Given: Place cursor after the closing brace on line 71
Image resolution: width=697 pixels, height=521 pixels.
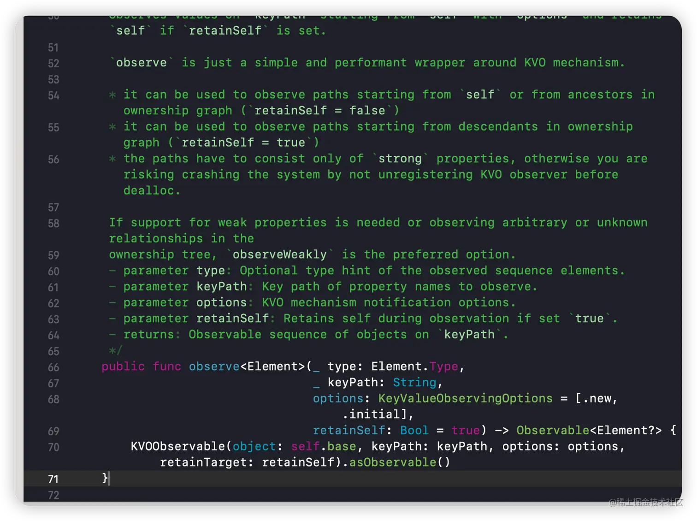Looking at the screenshot, I should 110,478.
